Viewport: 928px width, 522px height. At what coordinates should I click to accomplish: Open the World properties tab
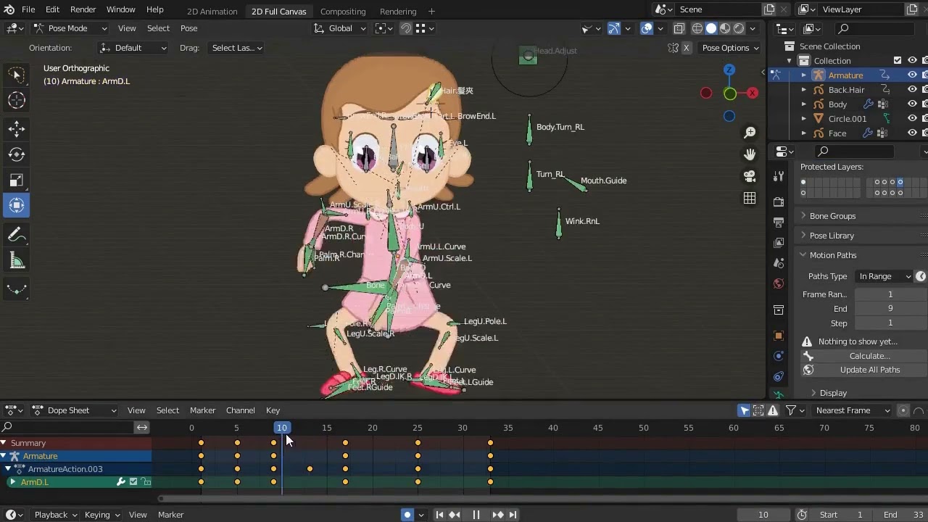click(x=779, y=283)
